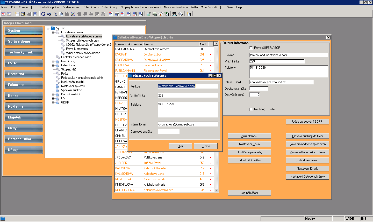Select the Účetnictví module in main menu
Viewport: 373px width, 222px height.
24,74
